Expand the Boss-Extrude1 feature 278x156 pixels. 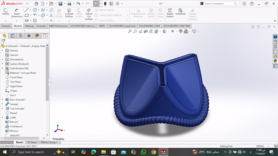3,100
